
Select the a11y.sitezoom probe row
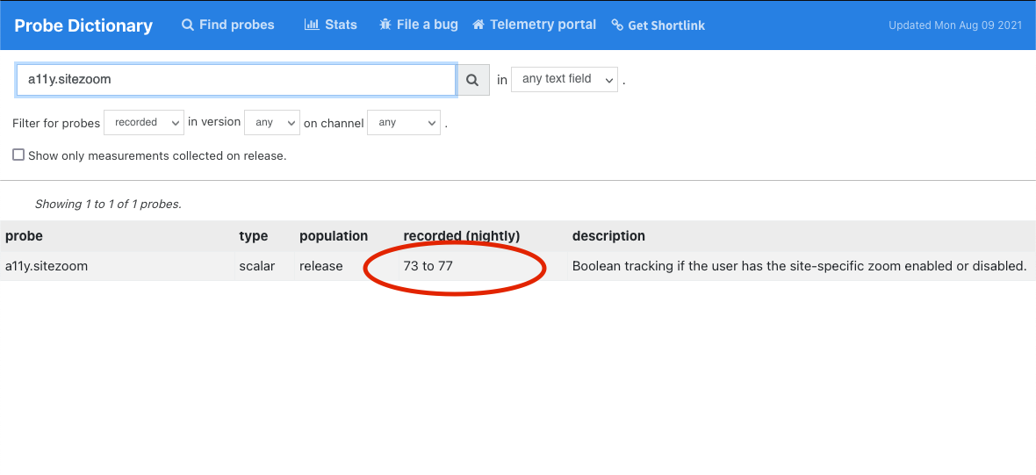click(47, 266)
